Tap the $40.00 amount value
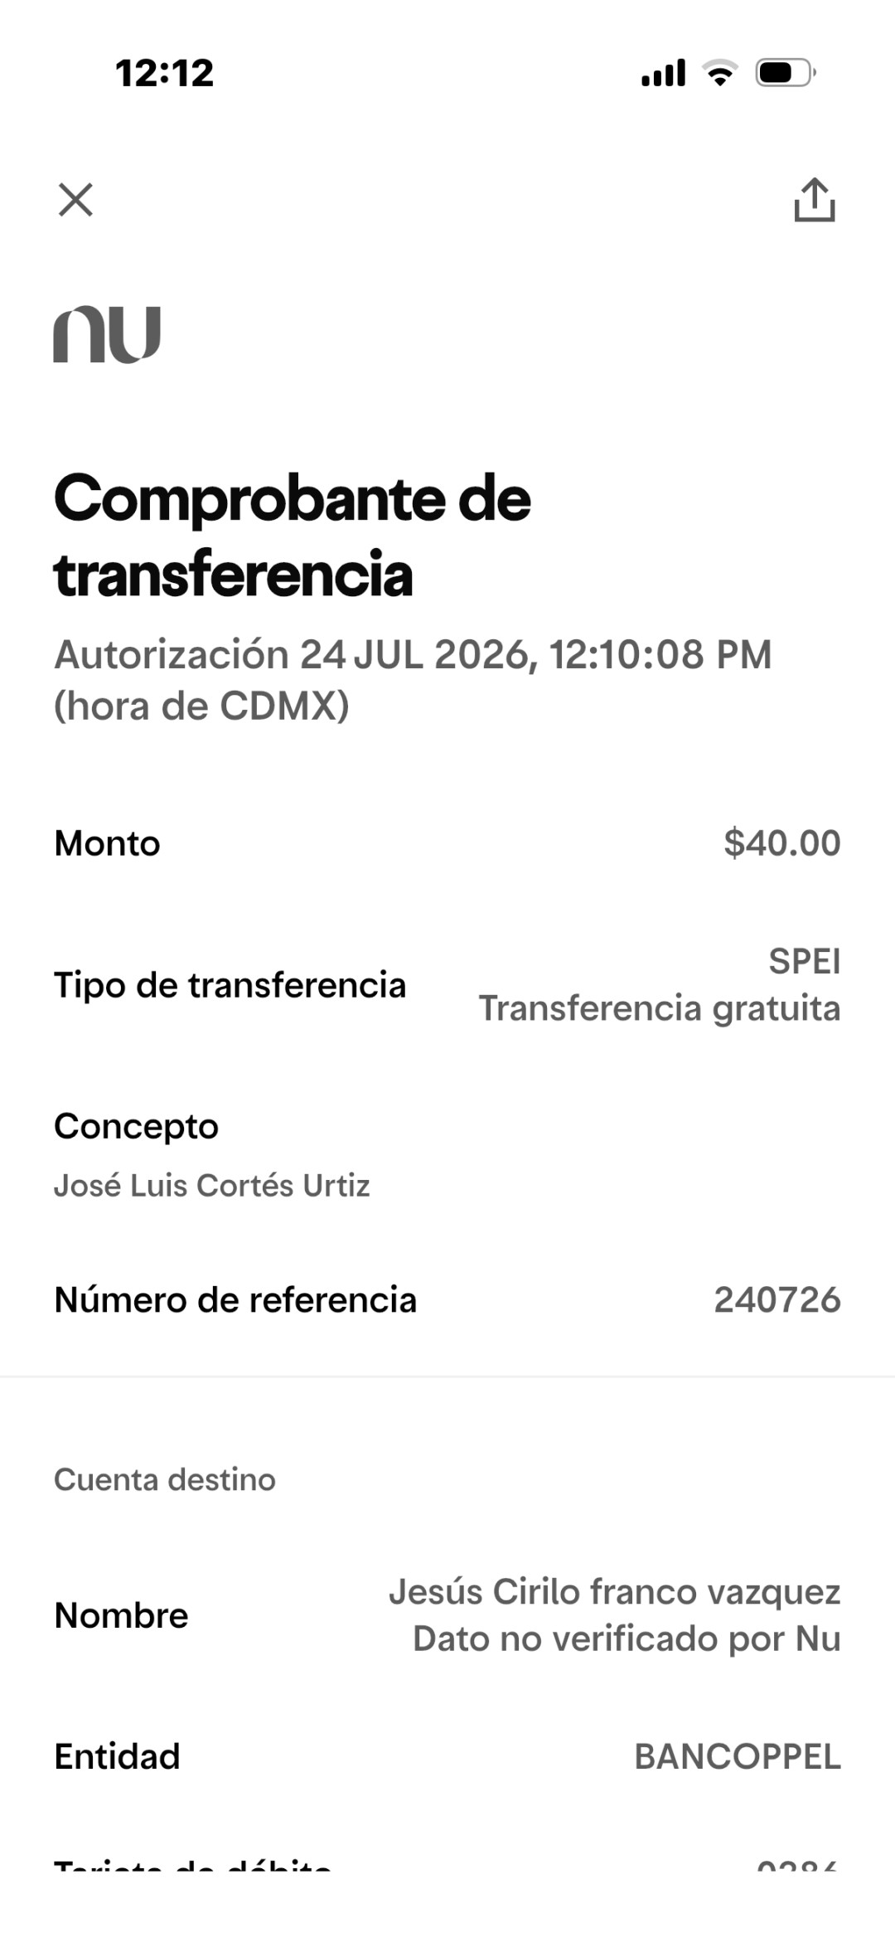895x1947 pixels. pyautogui.click(x=782, y=842)
